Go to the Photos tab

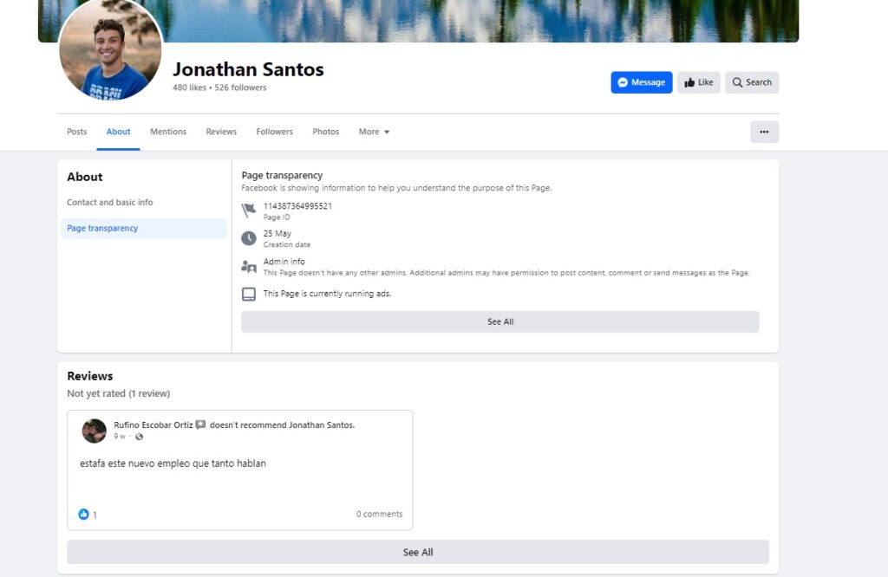coord(326,132)
